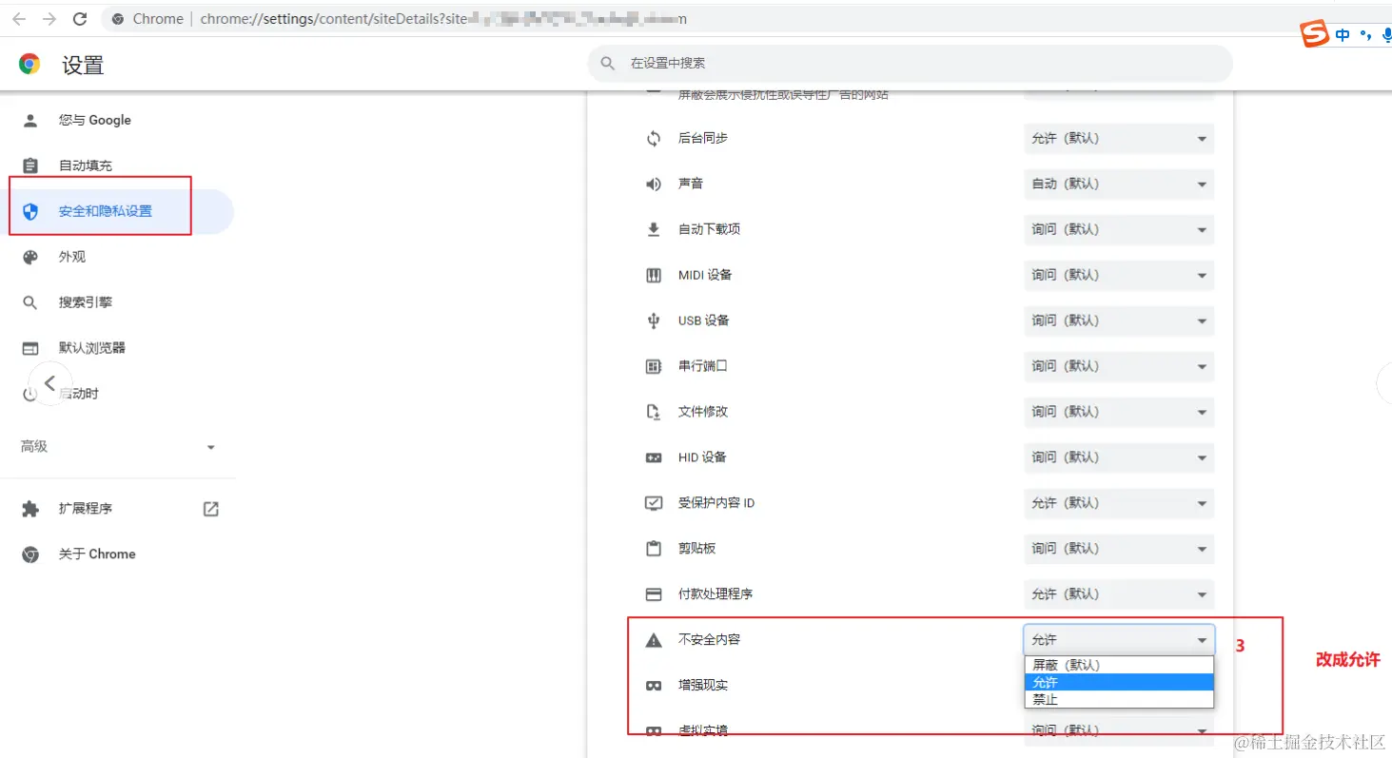Open 安全和隐私设置 in the sidebar
The height and width of the screenshot is (758, 1392).
pyautogui.click(x=118, y=211)
